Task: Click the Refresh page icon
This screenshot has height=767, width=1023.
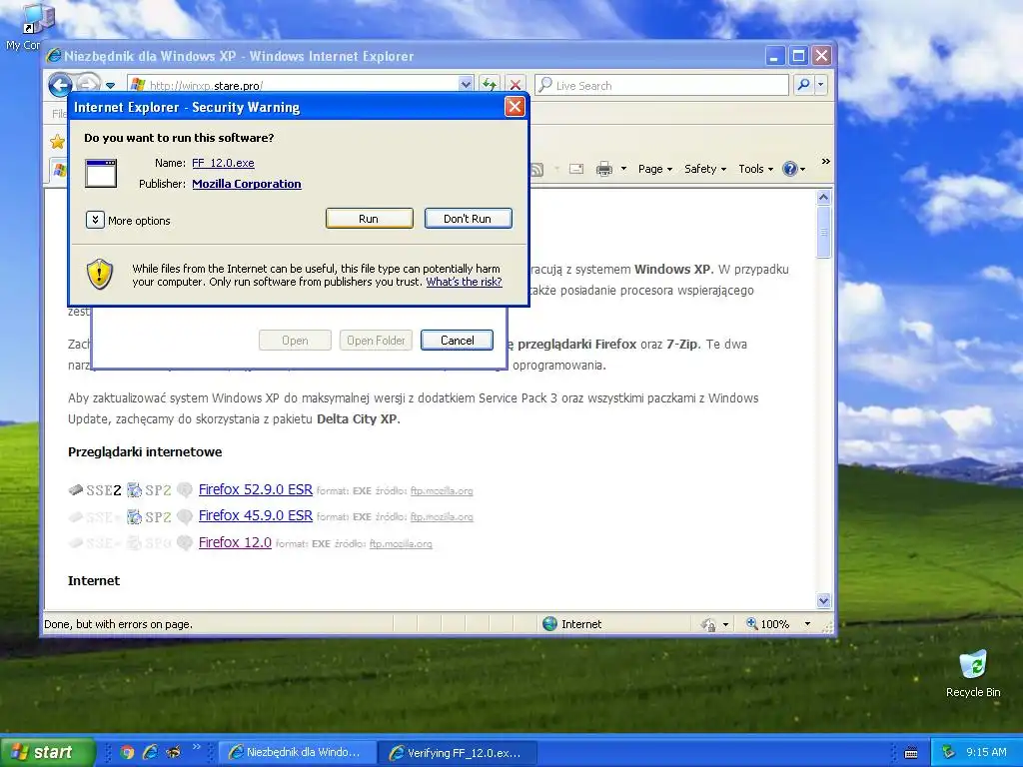Action: point(490,84)
